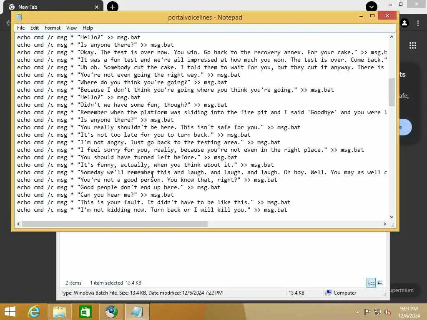Open the Action Center flag icon

(x=367, y=312)
